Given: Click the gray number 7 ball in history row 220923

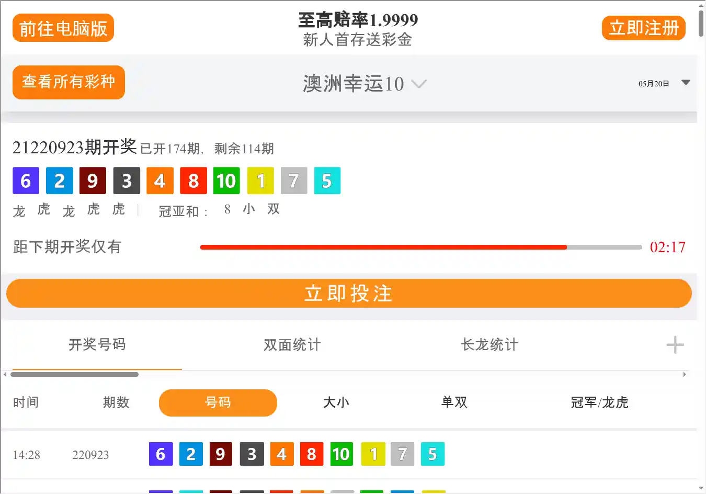Looking at the screenshot, I should point(402,454).
